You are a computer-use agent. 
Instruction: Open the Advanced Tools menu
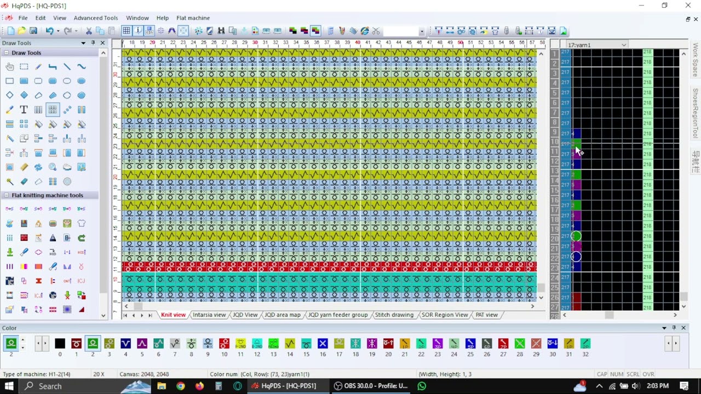click(x=96, y=18)
